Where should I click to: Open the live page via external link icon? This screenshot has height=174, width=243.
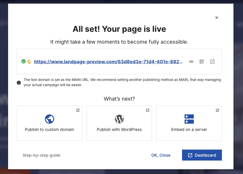point(212,61)
